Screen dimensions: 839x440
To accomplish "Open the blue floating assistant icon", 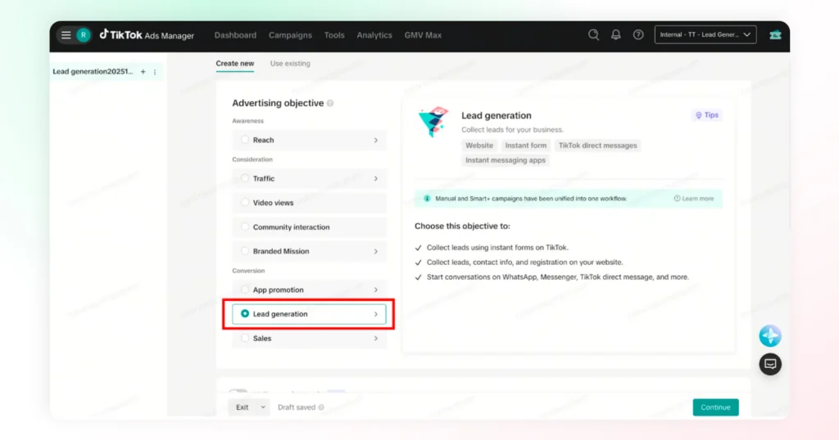I will click(x=770, y=336).
